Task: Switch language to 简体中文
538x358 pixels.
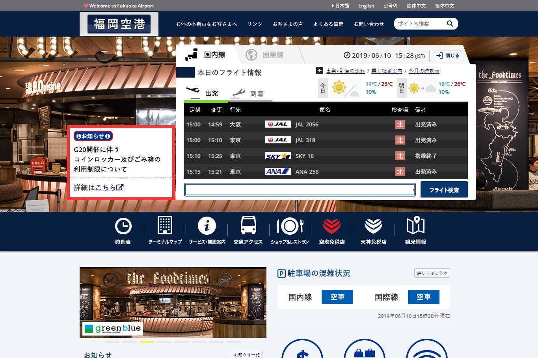Action: 416,6
